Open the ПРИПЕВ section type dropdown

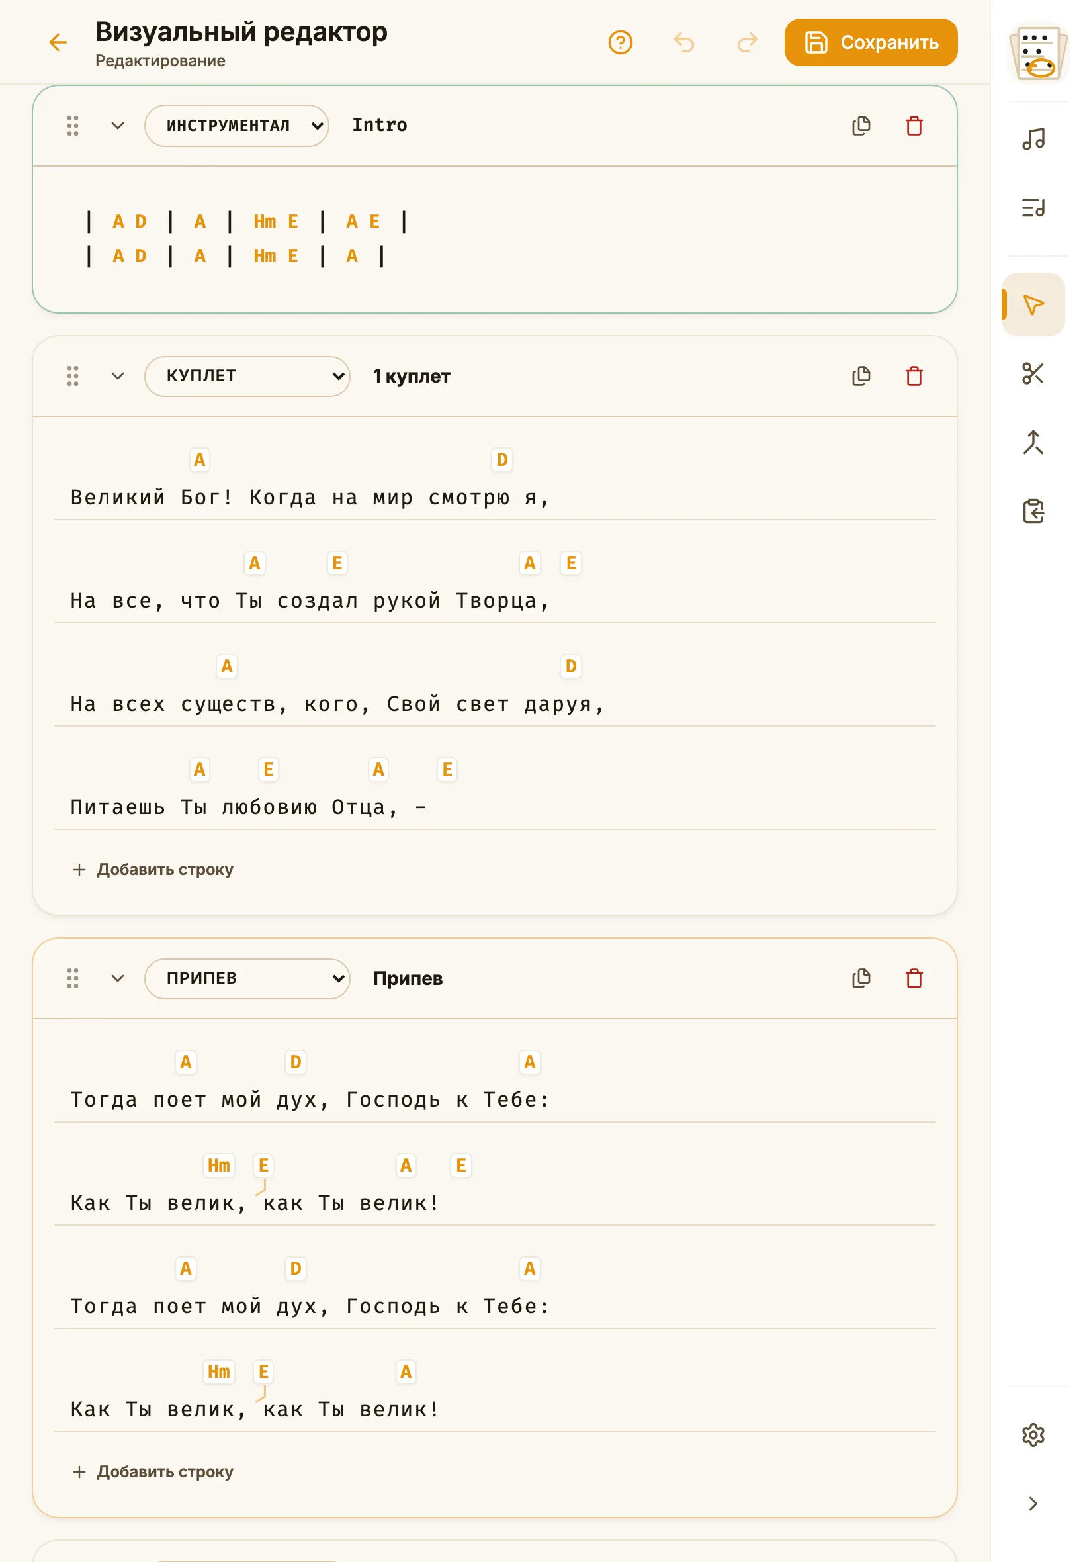(247, 978)
